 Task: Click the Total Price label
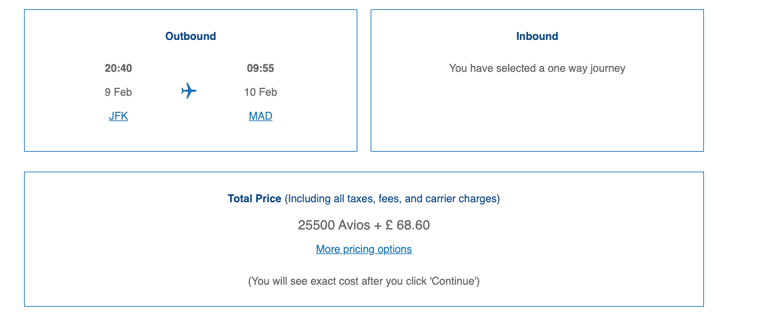[x=255, y=198]
